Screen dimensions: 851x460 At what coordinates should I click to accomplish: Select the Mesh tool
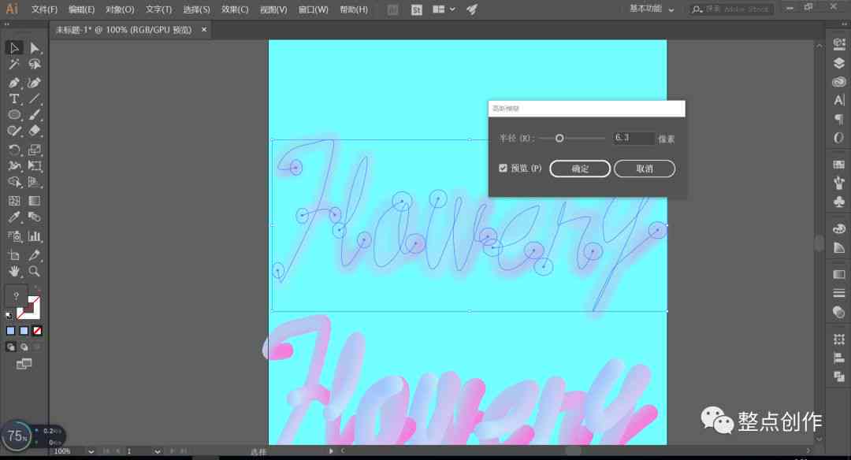[14, 201]
